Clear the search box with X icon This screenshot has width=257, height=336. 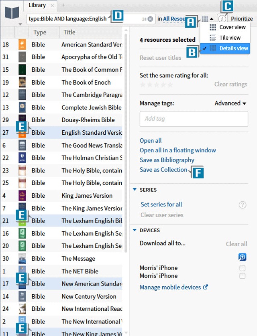click(x=150, y=19)
